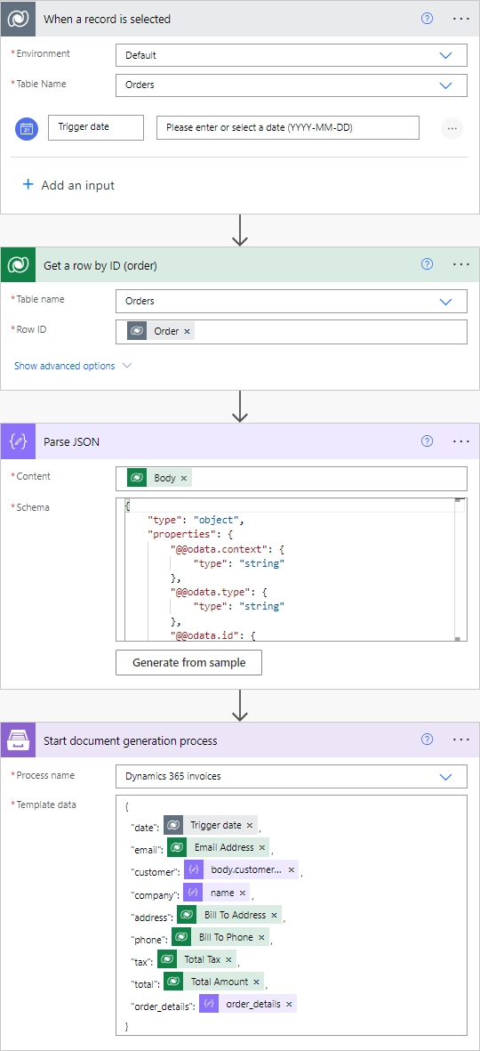Image resolution: width=480 pixels, height=1051 pixels.
Task: Remove the 'Email Address' token
Action: pos(261,848)
